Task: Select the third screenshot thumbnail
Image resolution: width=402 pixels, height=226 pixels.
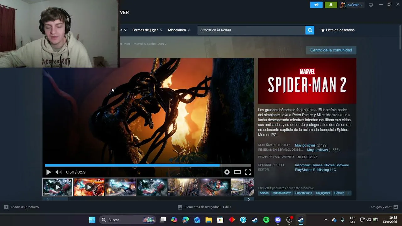Action: (120, 187)
